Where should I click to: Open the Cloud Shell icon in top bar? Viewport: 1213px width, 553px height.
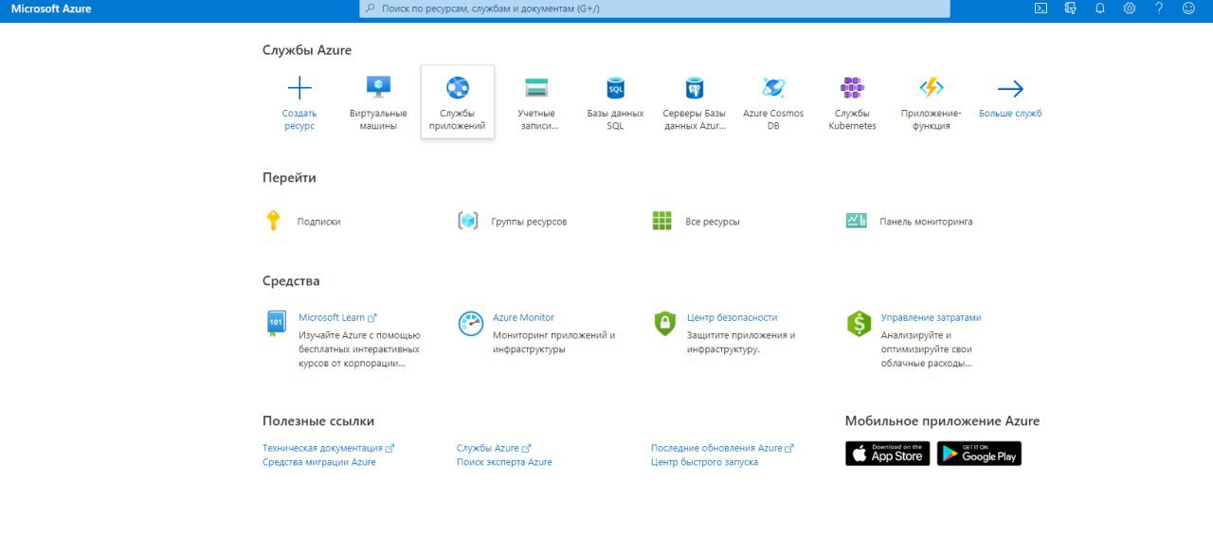point(1041,9)
